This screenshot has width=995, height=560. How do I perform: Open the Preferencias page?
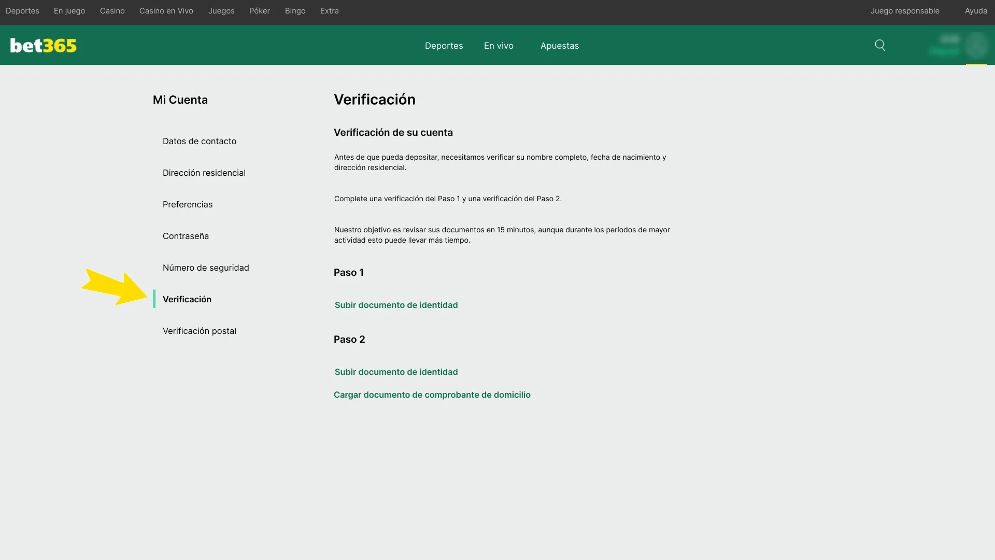(x=188, y=204)
